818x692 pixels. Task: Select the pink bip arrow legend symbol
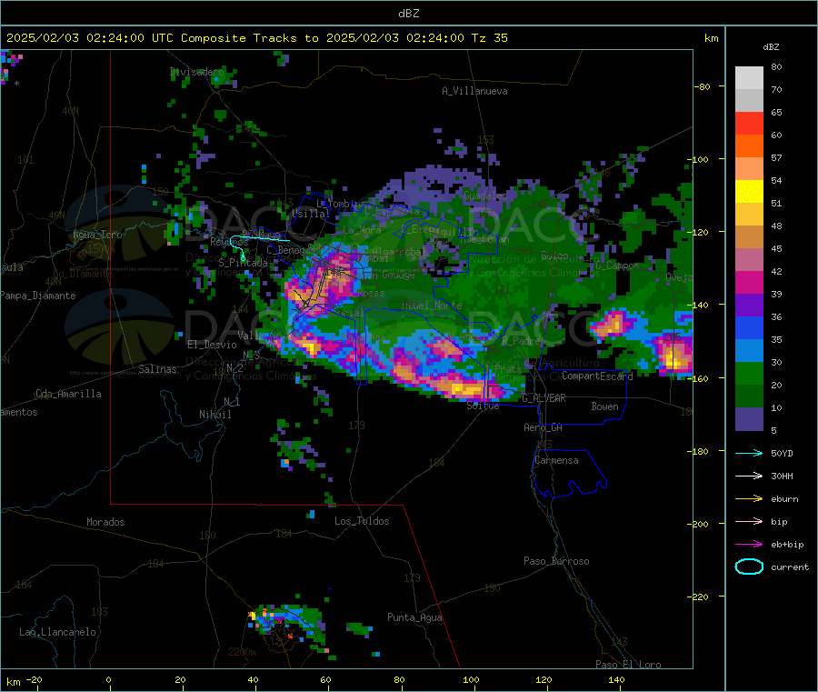click(x=749, y=521)
